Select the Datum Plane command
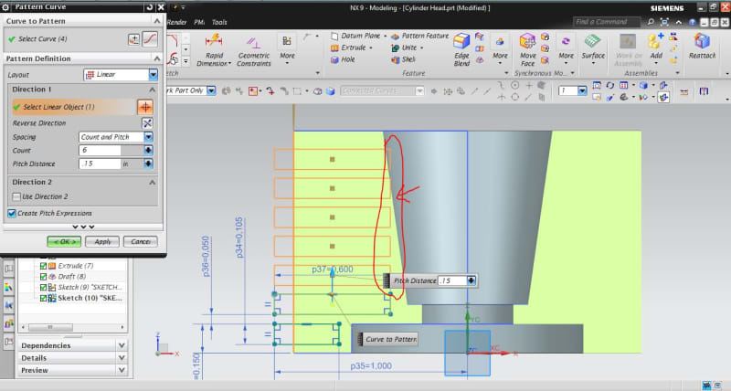Viewport: 731px width, 391px height. click(355, 36)
